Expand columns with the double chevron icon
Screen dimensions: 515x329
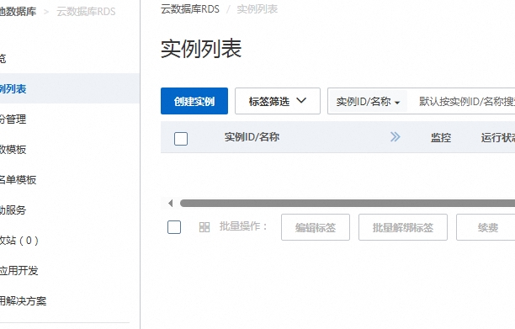pos(396,137)
